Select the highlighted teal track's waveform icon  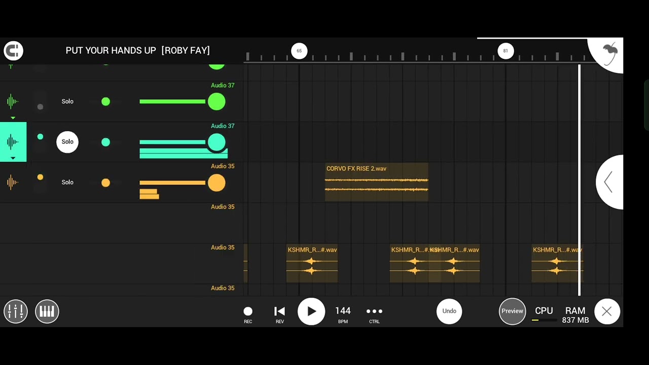coord(13,142)
